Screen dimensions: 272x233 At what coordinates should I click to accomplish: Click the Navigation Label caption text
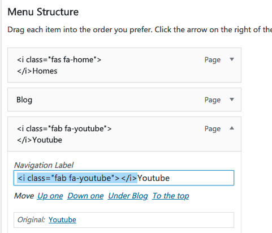click(44, 165)
